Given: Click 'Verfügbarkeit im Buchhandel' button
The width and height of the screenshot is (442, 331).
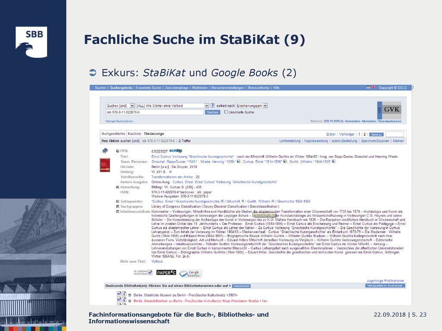Looking at the screenshot, I should coord(385,286).
